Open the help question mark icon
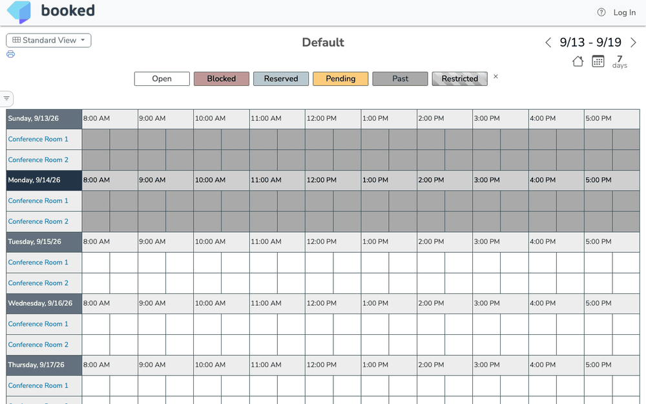The height and width of the screenshot is (404, 646). pos(601,12)
